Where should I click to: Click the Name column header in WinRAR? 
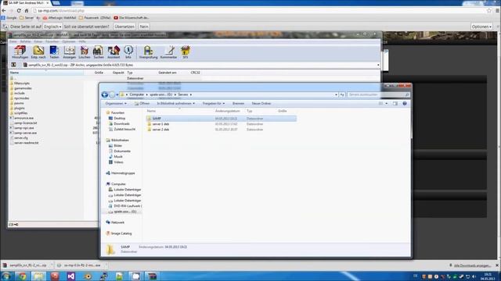click(x=47, y=73)
